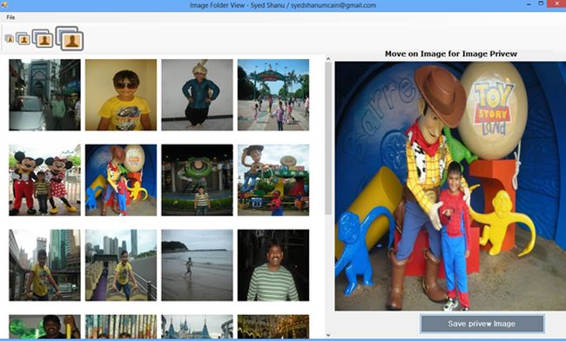This screenshot has height=341, width=566.
Task: Select the child running on beach thumbnail
Action: pos(197,265)
